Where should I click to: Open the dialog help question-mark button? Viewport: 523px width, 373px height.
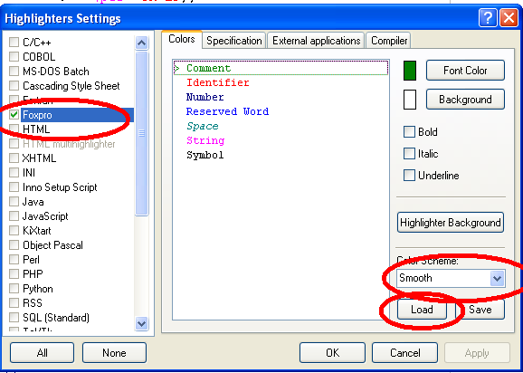488,18
